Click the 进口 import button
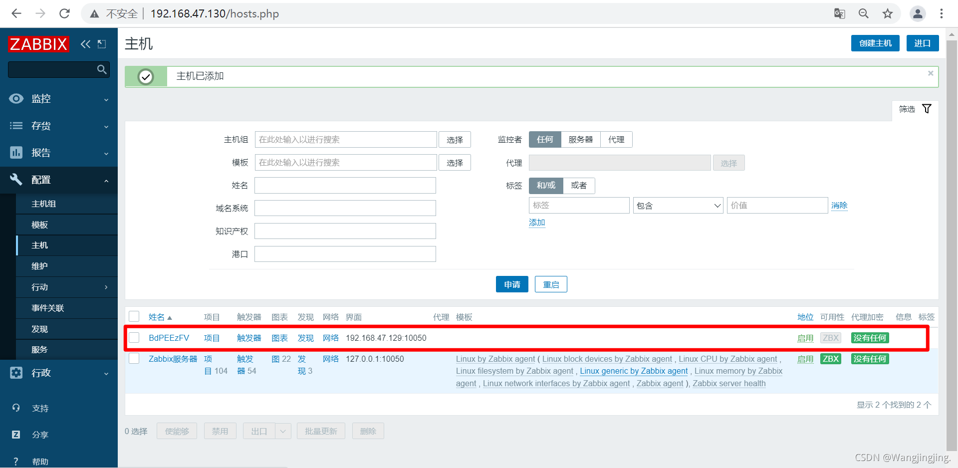 (923, 43)
